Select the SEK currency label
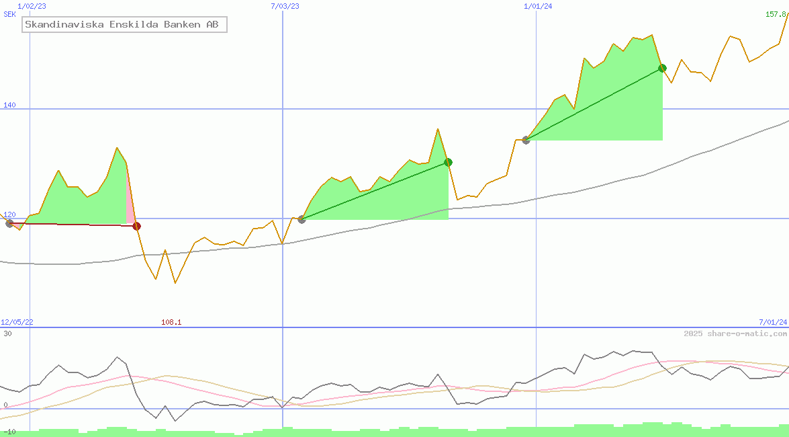This screenshot has width=789, height=437. [x=9, y=14]
